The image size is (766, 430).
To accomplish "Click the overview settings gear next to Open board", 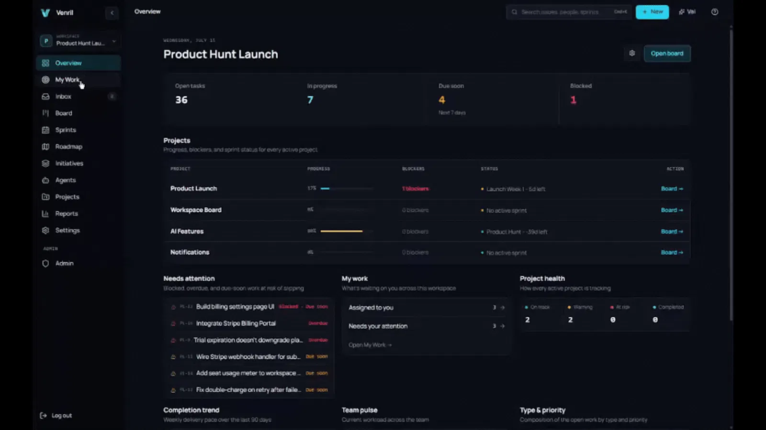I will point(632,54).
